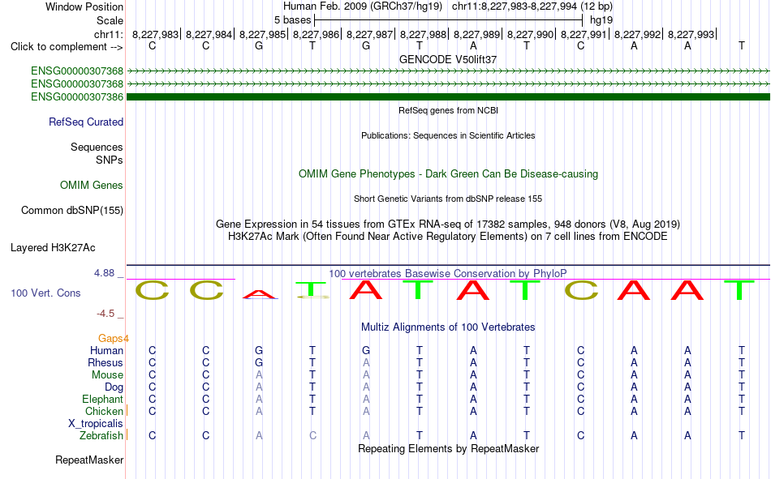This screenshot has width=771, height=479.
Task: Click the position label 8,227,993
Action: click(691, 34)
